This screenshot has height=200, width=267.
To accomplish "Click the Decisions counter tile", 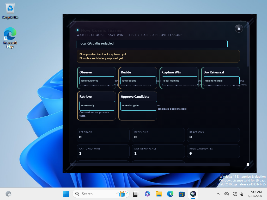I will [158, 135].
